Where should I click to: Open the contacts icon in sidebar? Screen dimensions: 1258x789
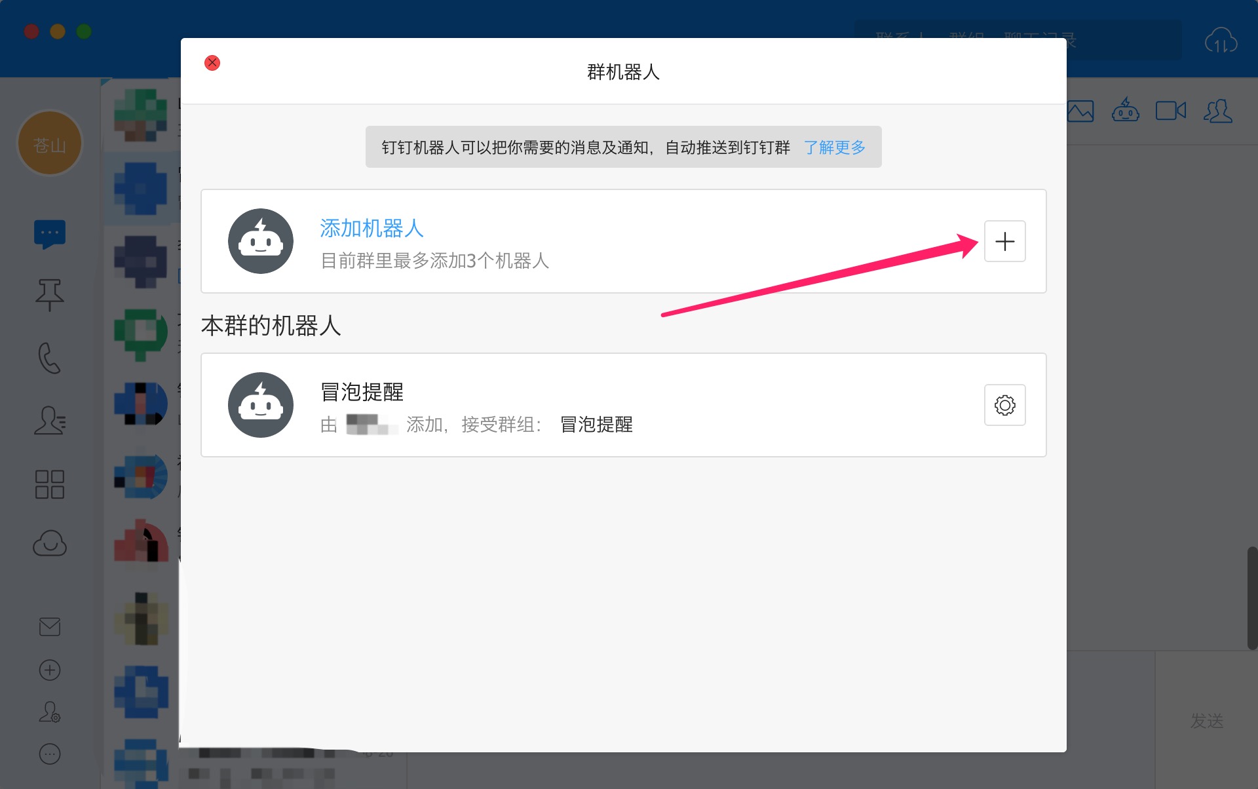pos(50,420)
